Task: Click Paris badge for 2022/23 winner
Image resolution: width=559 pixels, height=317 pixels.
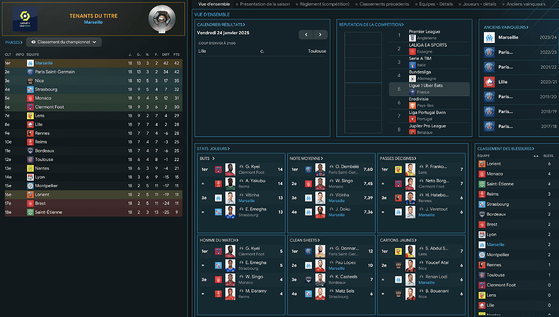Action: click(489, 52)
